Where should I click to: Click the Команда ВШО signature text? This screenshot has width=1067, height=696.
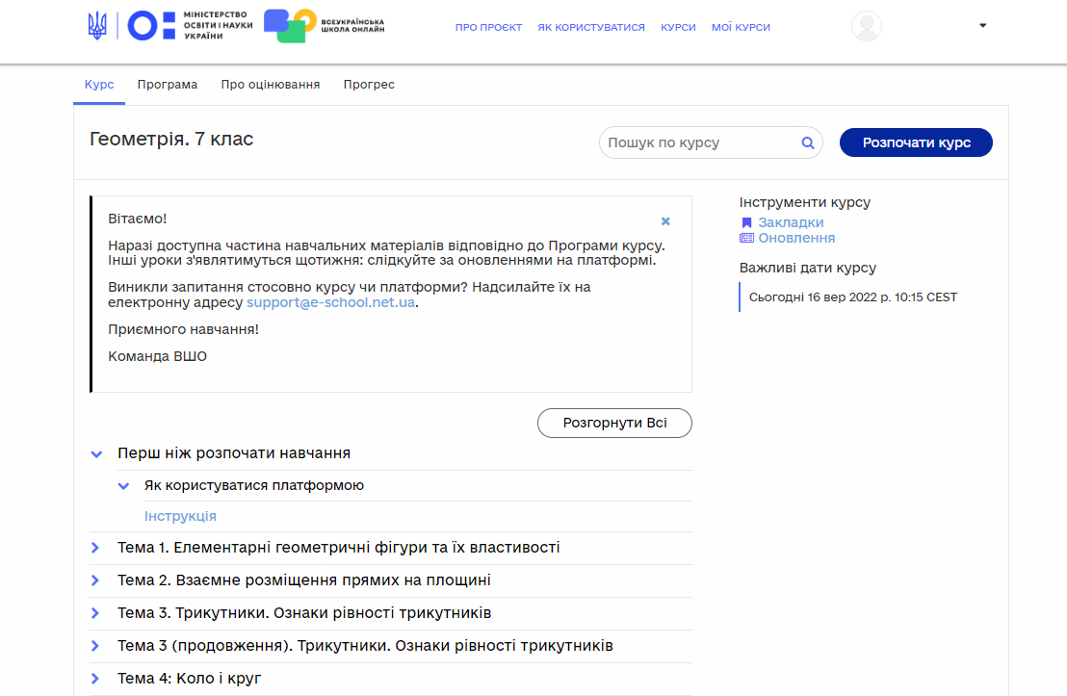tap(157, 356)
